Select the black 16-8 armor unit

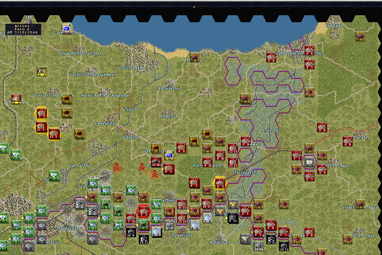point(131,232)
